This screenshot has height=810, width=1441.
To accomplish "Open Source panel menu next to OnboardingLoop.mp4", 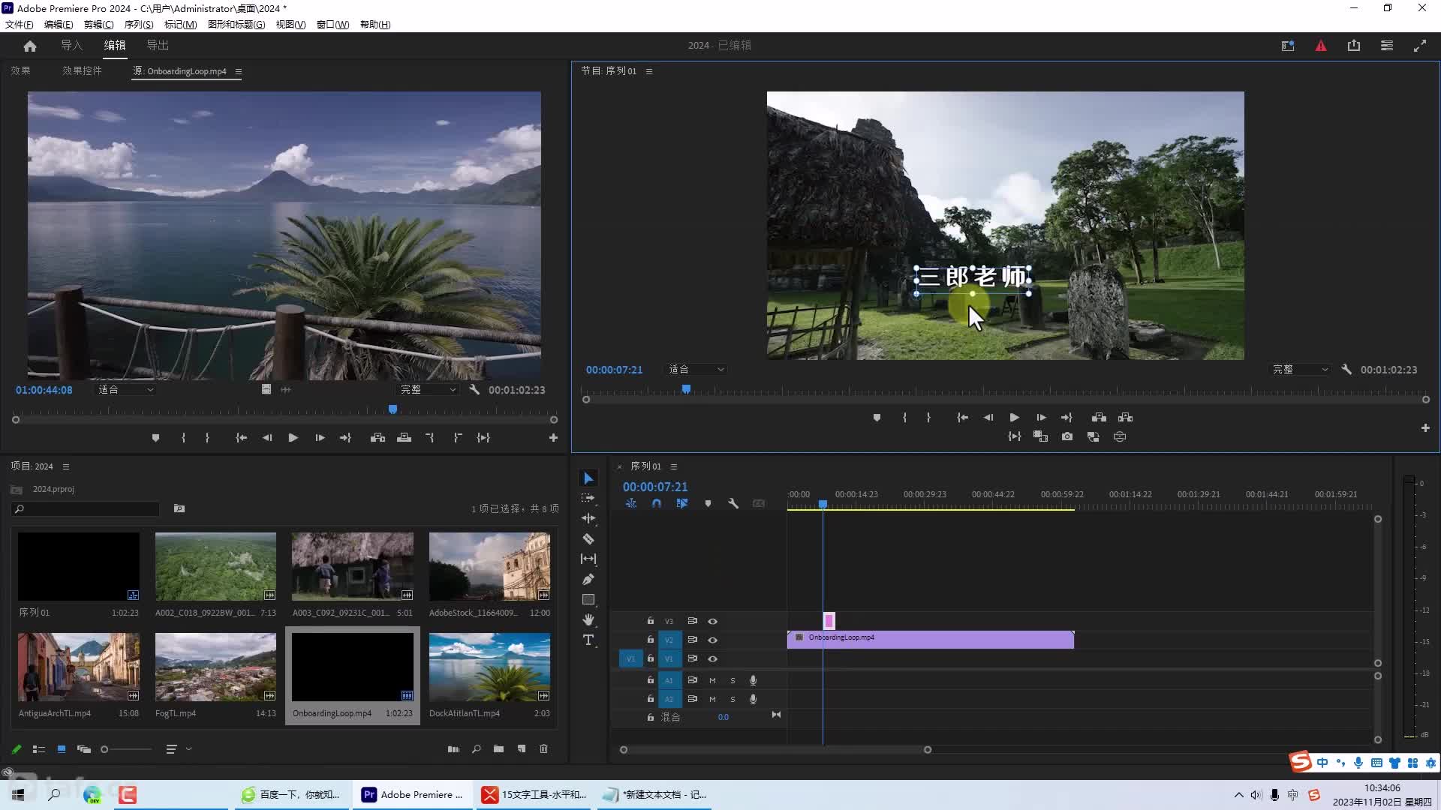I will [239, 71].
